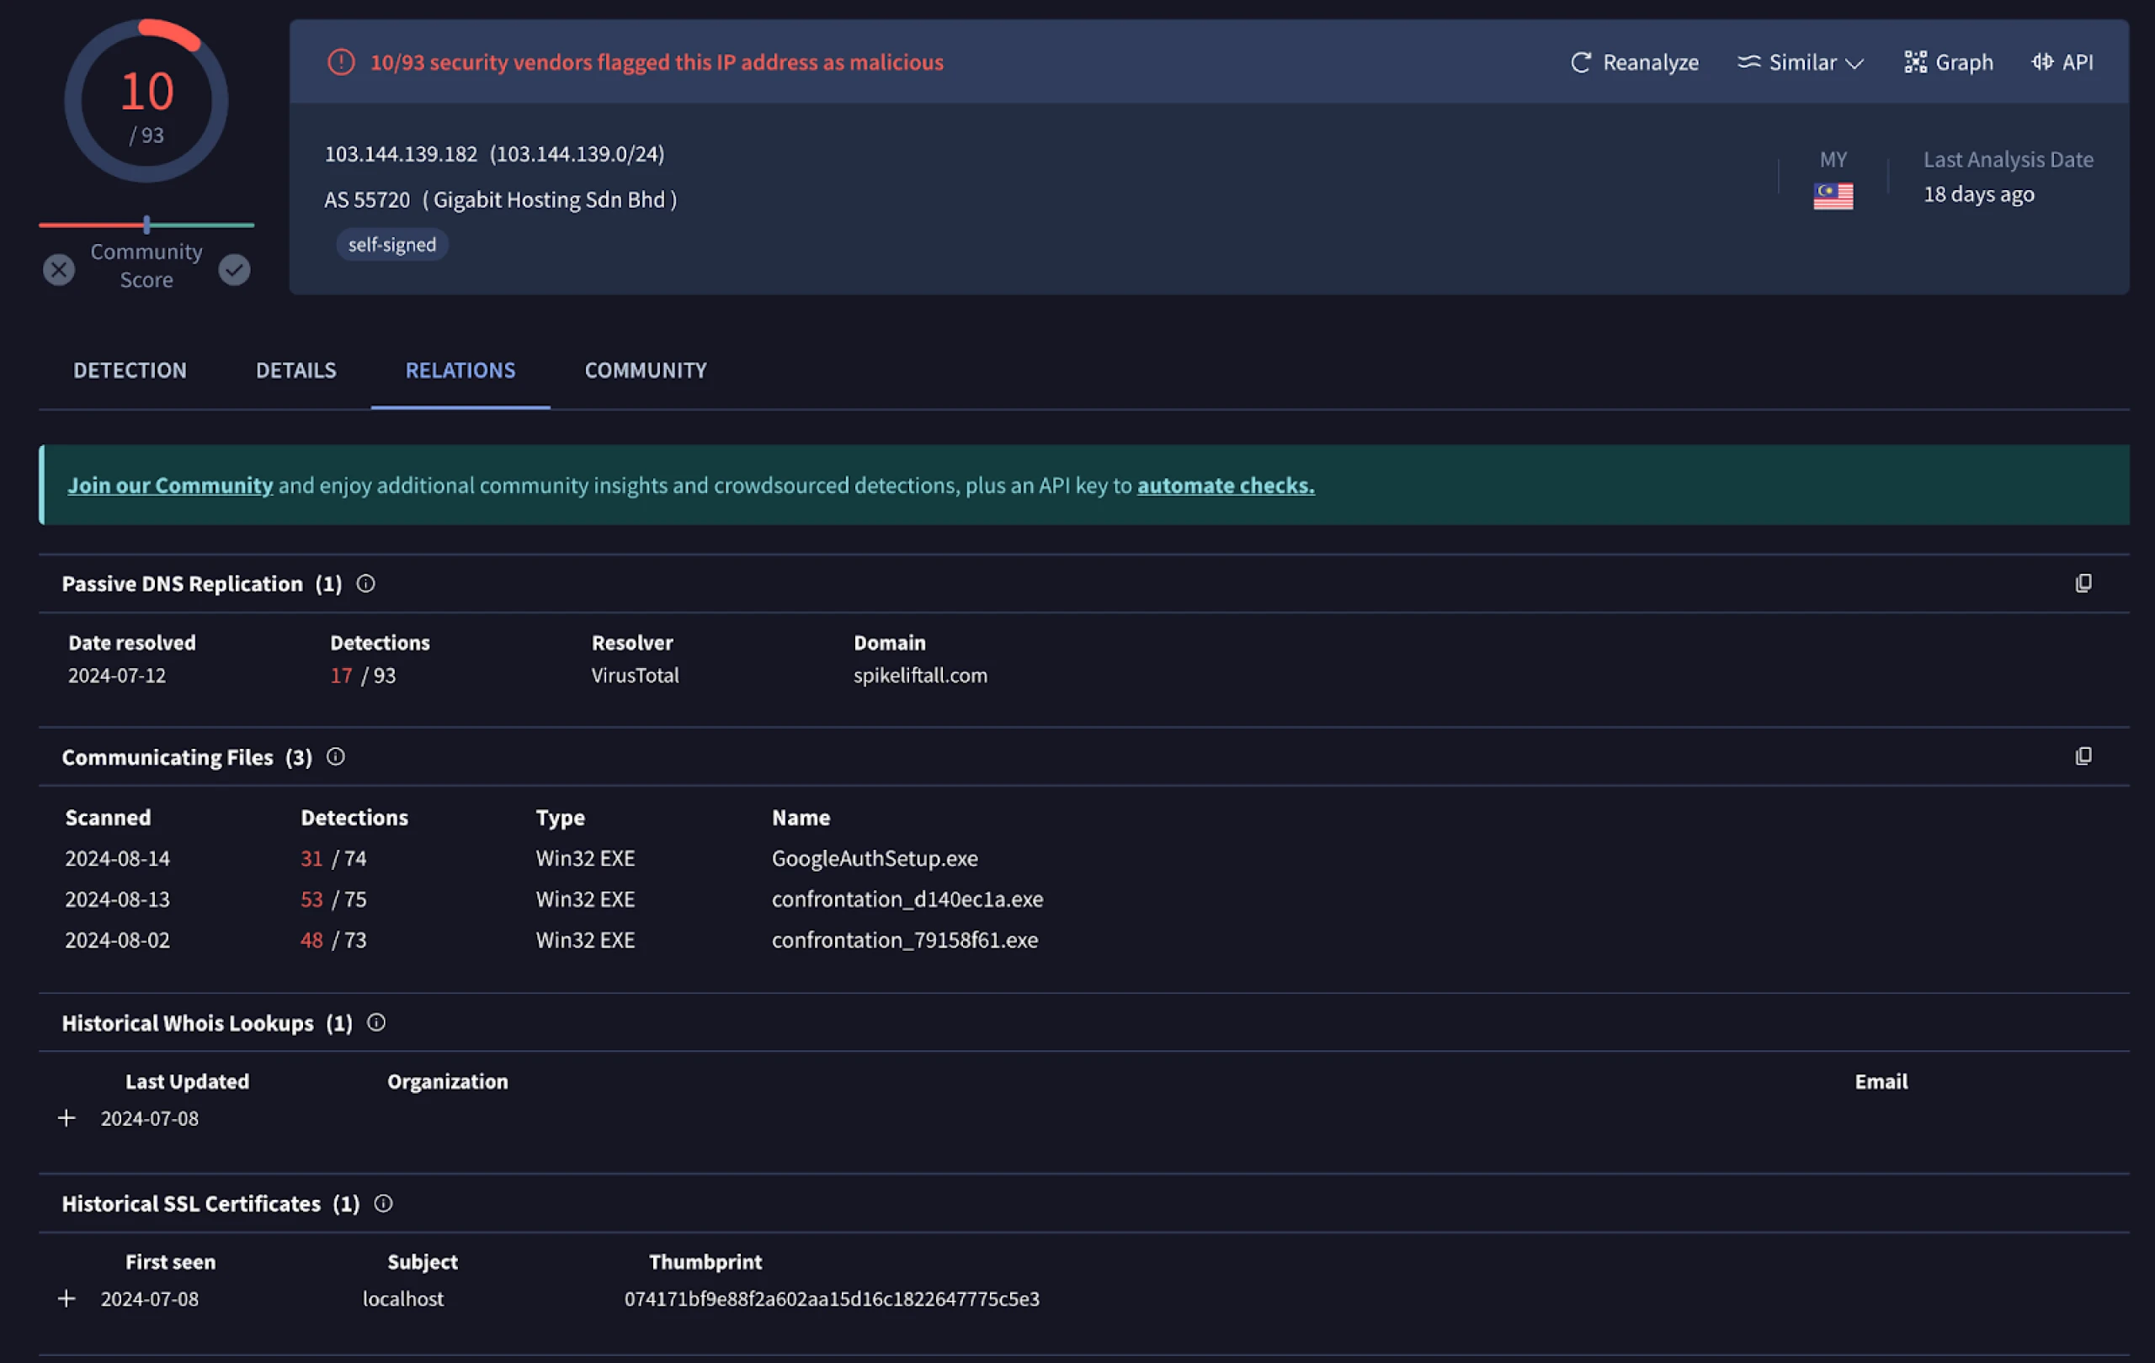Access the API icon button
Image resolution: width=2155 pixels, height=1363 pixels.
pyautogui.click(x=2061, y=60)
